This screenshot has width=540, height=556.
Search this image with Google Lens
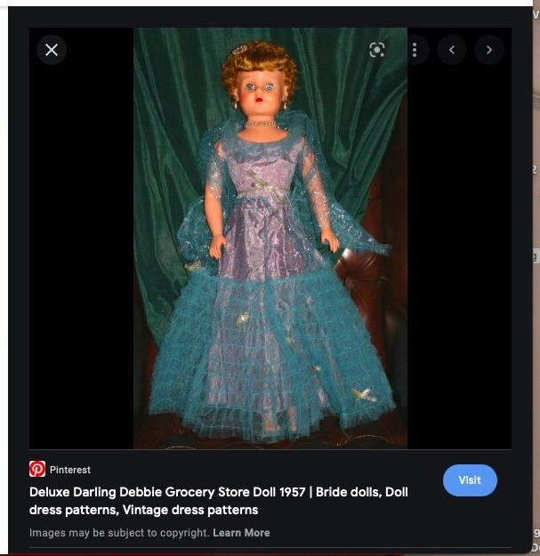point(377,50)
